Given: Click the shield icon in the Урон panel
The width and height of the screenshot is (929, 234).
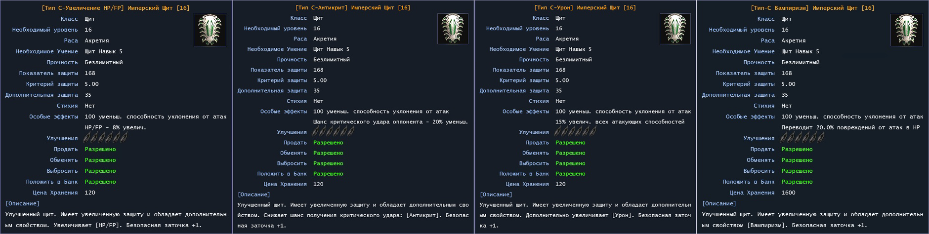Looking at the screenshot, I should (x=676, y=29).
